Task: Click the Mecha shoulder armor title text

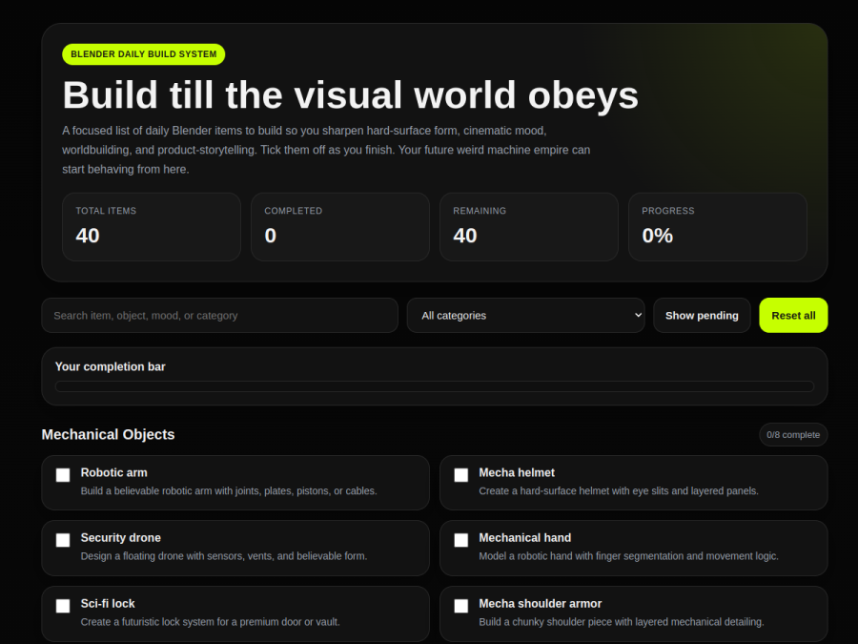Action: pyautogui.click(x=541, y=604)
